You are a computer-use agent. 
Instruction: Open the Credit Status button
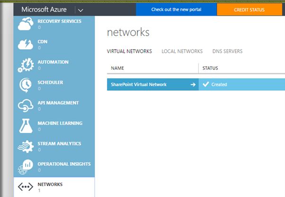click(x=249, y=9)
